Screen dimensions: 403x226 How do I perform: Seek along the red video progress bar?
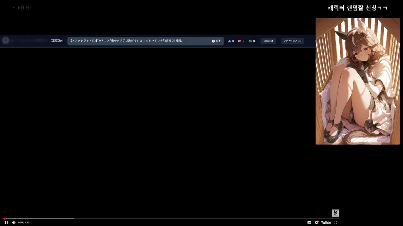[x=170, y=218]
